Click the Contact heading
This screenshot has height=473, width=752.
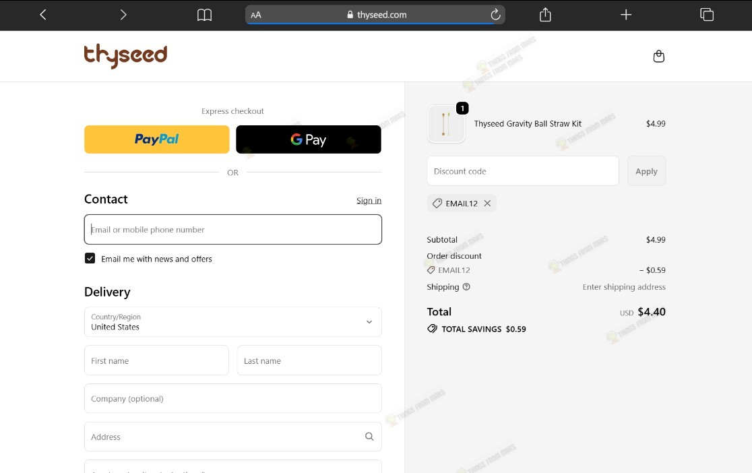106,199
